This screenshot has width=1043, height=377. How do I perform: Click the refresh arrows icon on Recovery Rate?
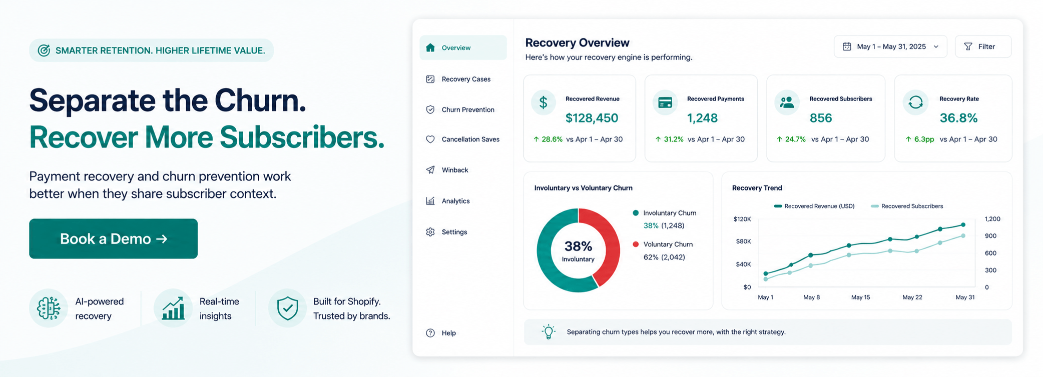(916, 102)
